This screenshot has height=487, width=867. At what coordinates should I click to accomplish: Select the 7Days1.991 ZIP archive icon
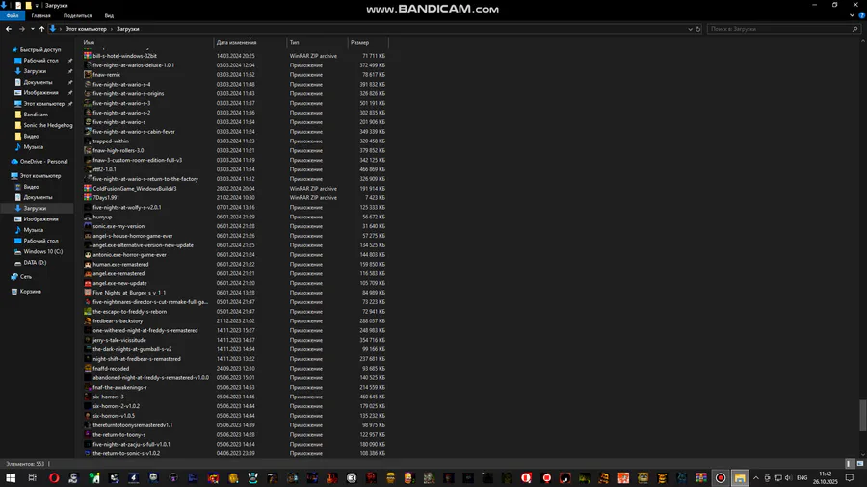click(88, 197)
